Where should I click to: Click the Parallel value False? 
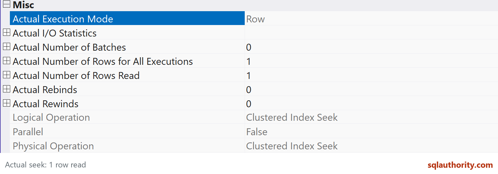(x=257, y=132)
